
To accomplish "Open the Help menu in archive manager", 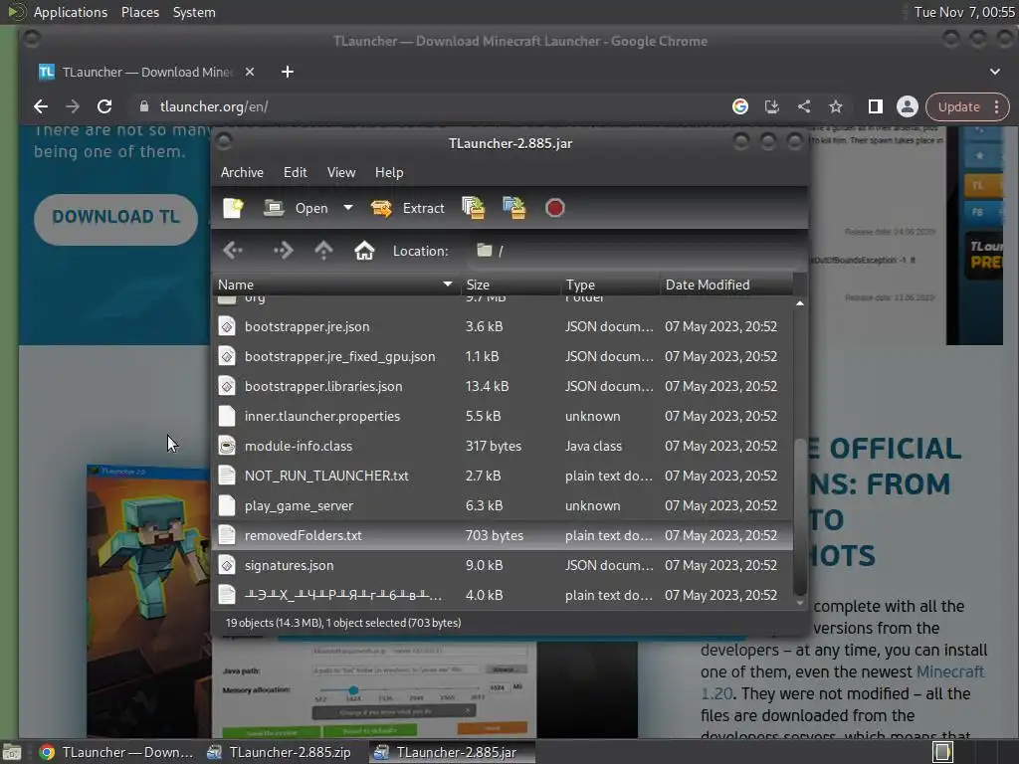I will point(389,172).
